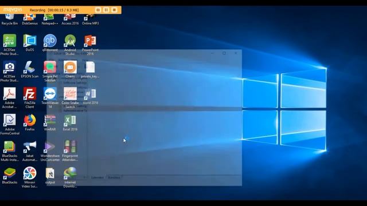This screenshot has height=206, width=367.
Task: Select the Internet Download Manager shortcut
Action: [70, 177]
